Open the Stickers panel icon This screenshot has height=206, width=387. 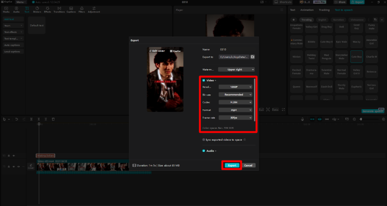point(37,9)
